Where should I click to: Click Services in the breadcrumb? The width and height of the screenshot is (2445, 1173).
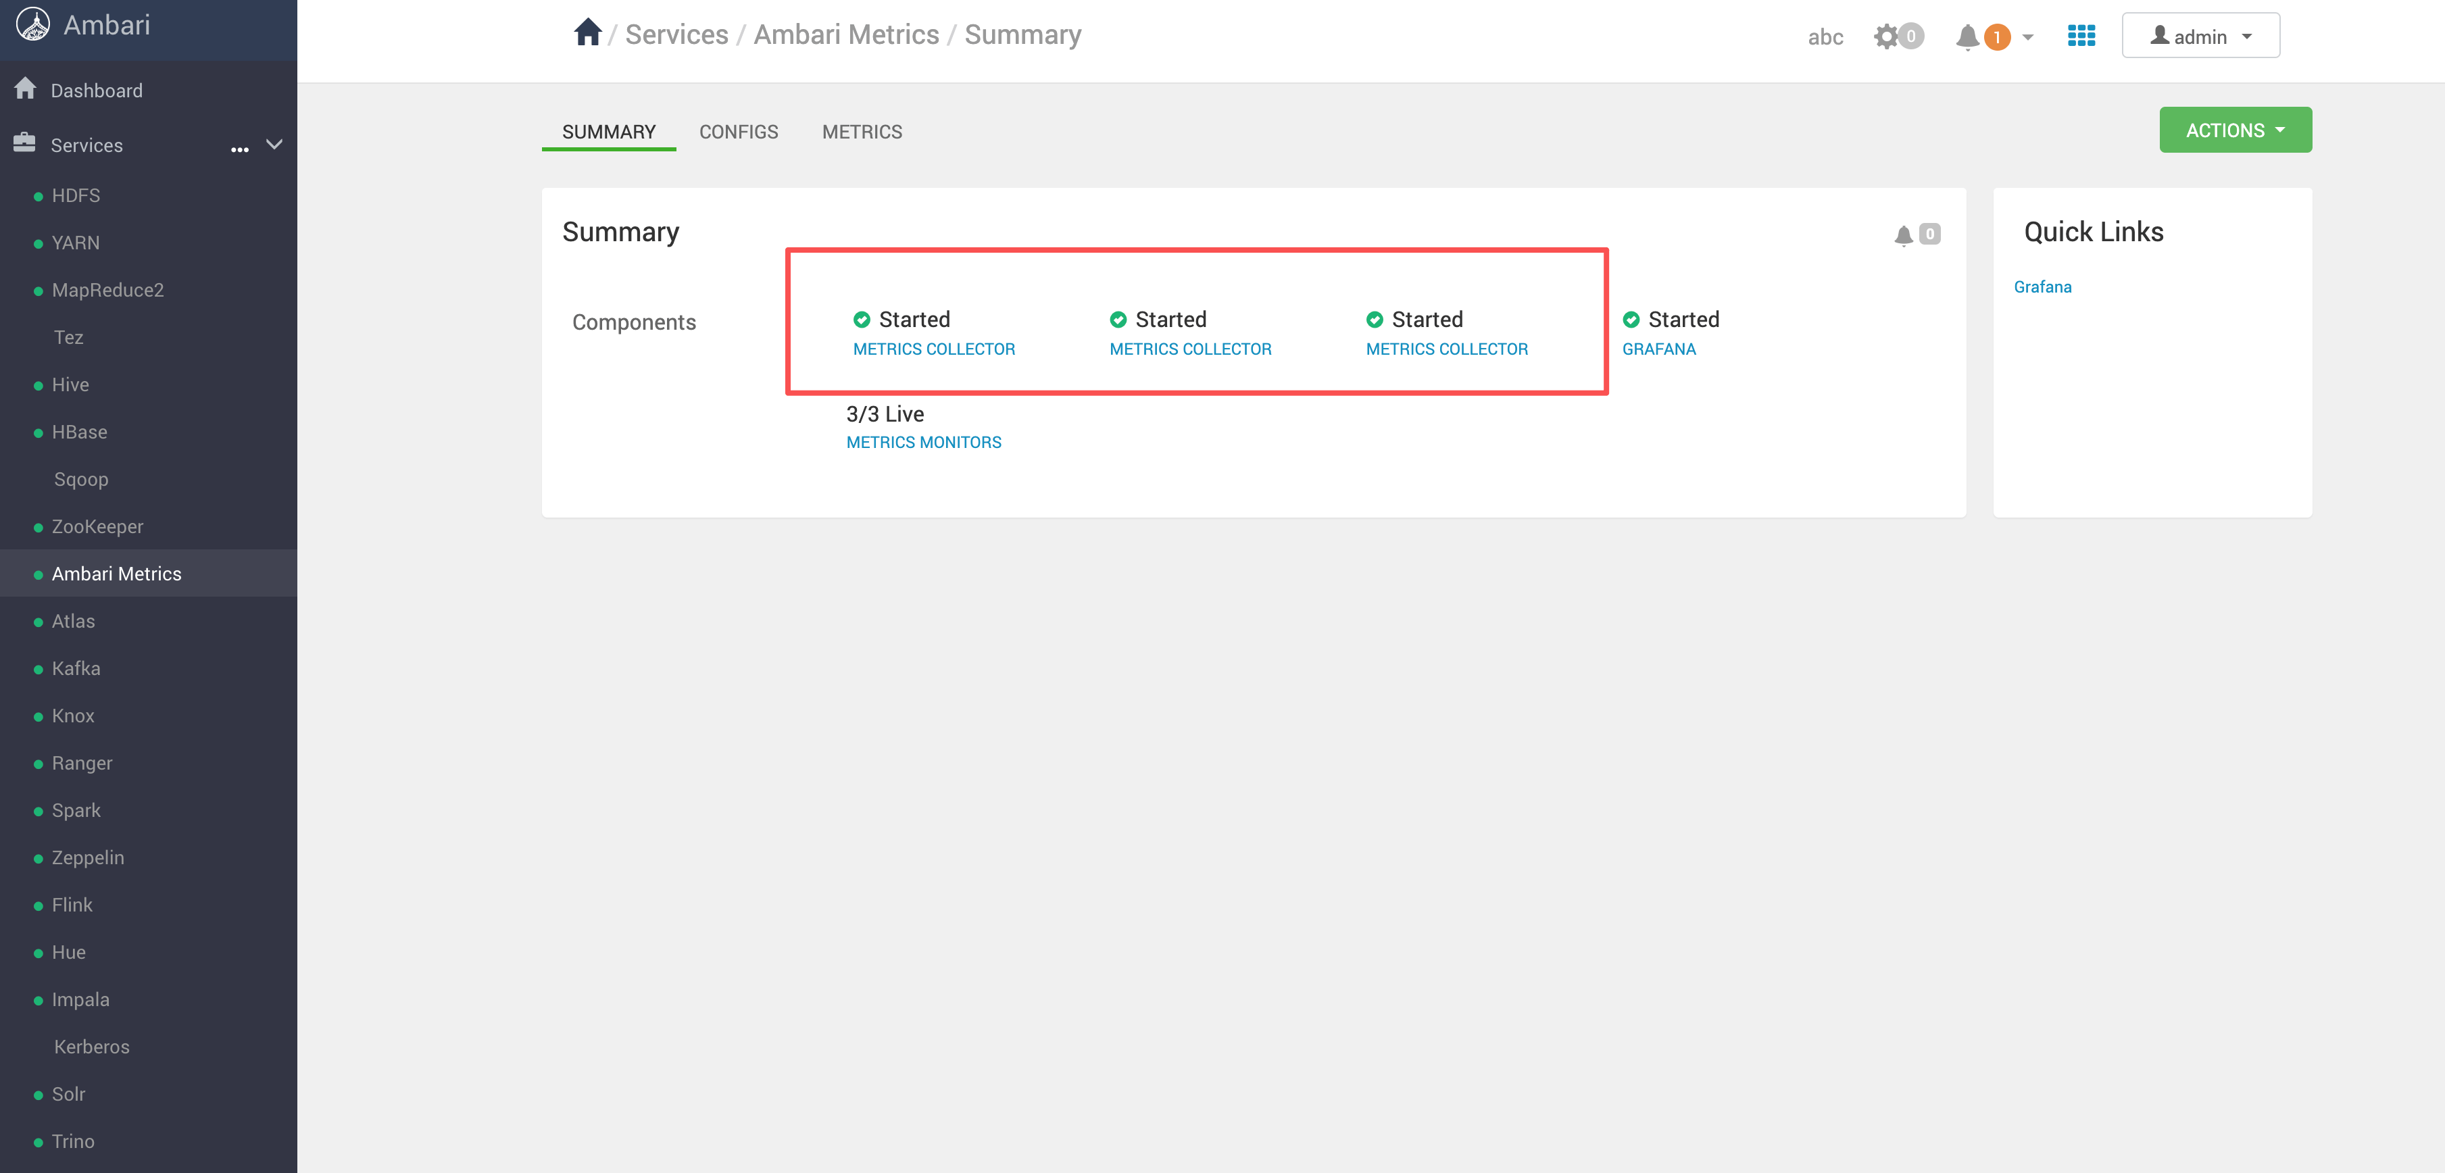(676, 35)
